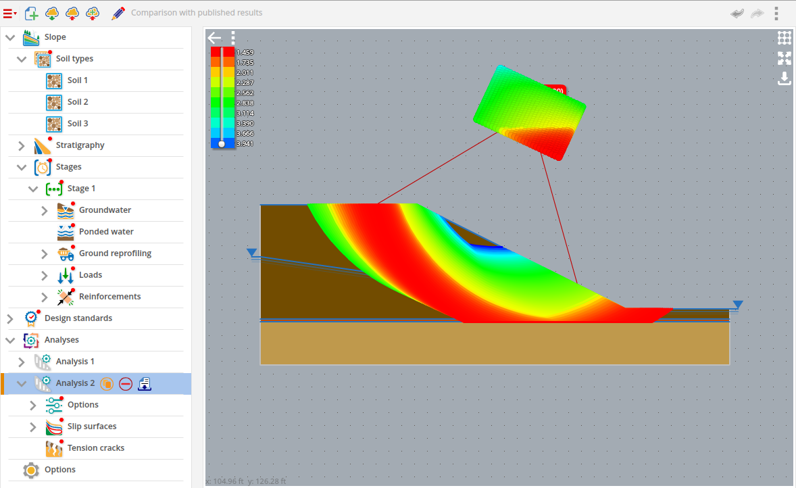This screenshot has width=796, height=488.
Task: Delete Analysis 2 using the red minus icon
Action: click(125, 384)
